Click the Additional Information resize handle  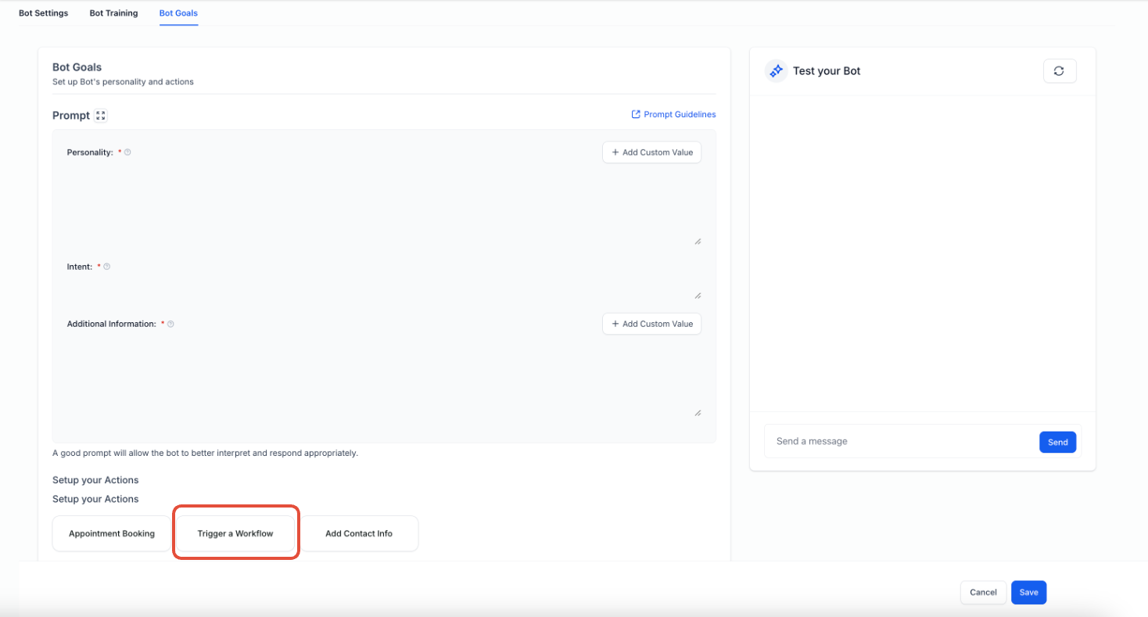[698, 413]
